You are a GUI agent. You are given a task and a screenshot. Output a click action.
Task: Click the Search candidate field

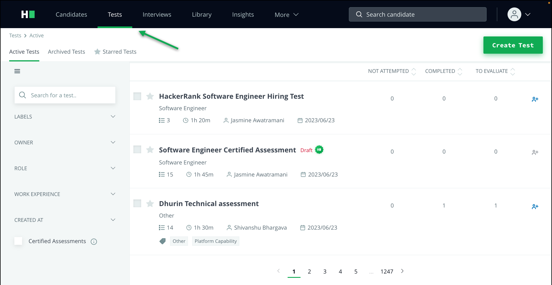pos(417,14)
